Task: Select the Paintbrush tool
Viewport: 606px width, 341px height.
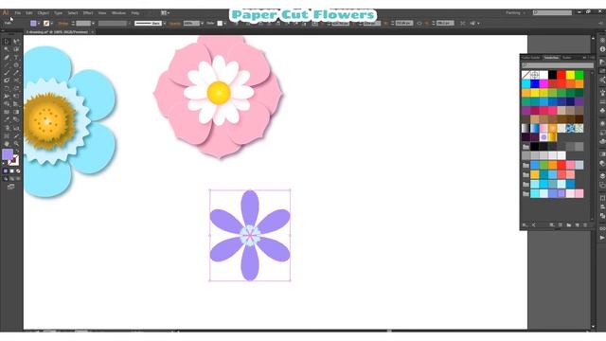Action: pyautogui.click(x=7, y=73)
